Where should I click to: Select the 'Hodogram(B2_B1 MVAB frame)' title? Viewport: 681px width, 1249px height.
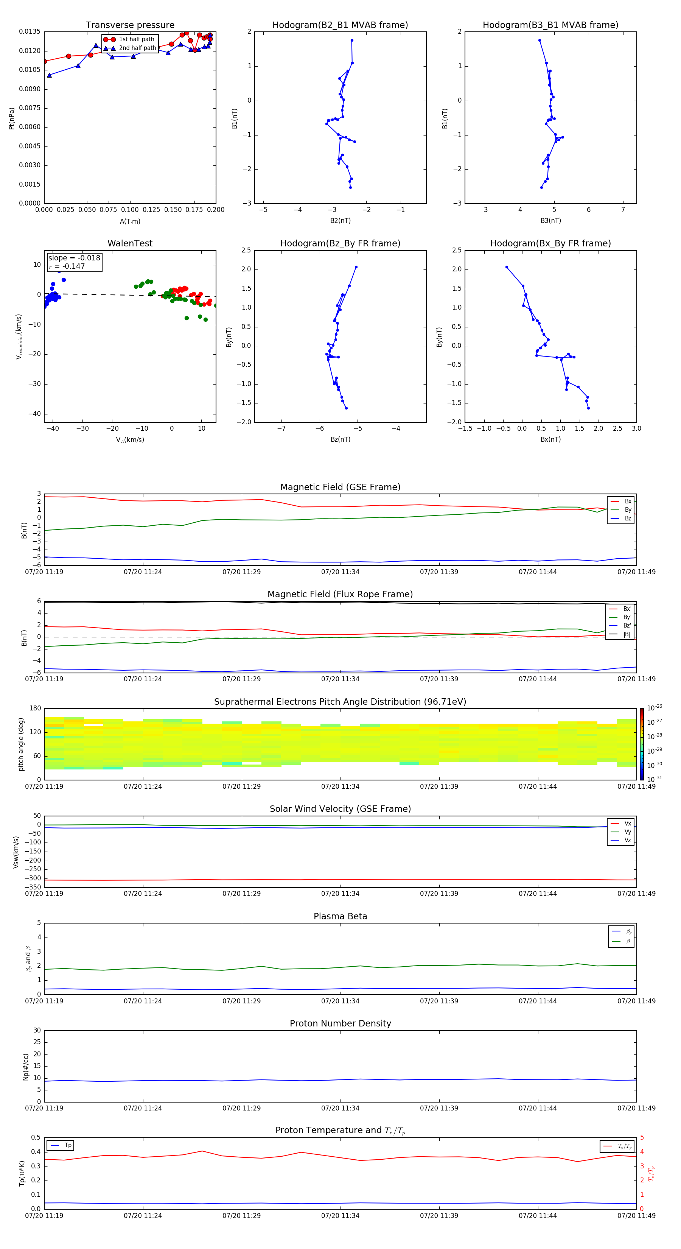tap(340, 25)
